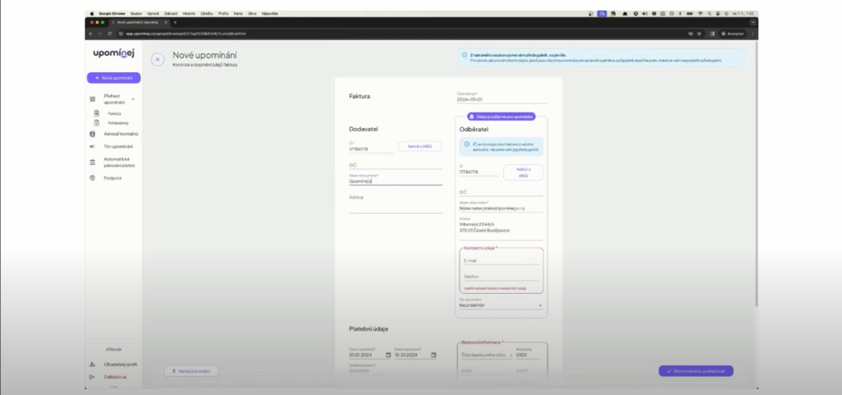Click the Dodavatel Název nebo jméno field
842x395 pixels.
point(396,180)
